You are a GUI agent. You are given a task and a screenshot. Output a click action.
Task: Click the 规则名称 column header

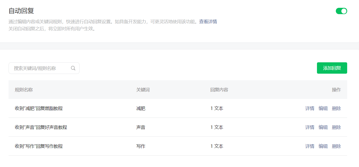(24, 90)
